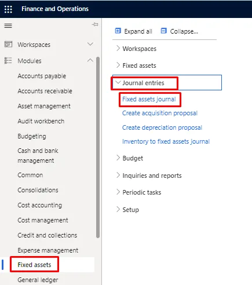The height and width of the screenshot is (285, 252).
Task: Click the Workspaces label in the sidebar
Action: (34, 45)
